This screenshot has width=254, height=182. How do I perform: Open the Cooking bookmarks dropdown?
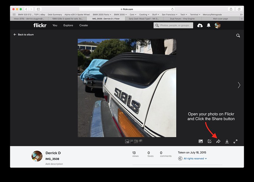[x=144, y=15]
